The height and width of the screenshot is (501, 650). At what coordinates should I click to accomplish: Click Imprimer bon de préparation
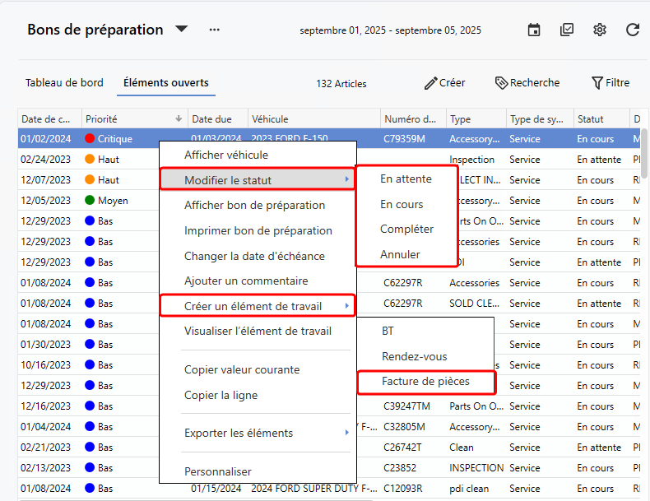click(258, 230)
